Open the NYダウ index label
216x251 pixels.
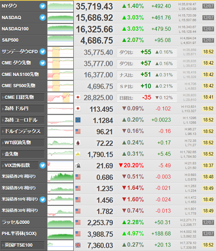coord(9,6)
